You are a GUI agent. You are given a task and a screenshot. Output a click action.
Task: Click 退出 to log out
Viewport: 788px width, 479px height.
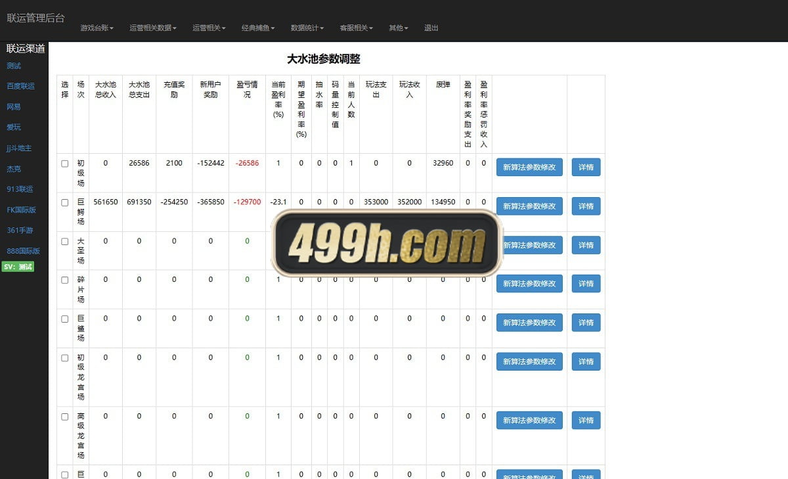tap(431, 28)
